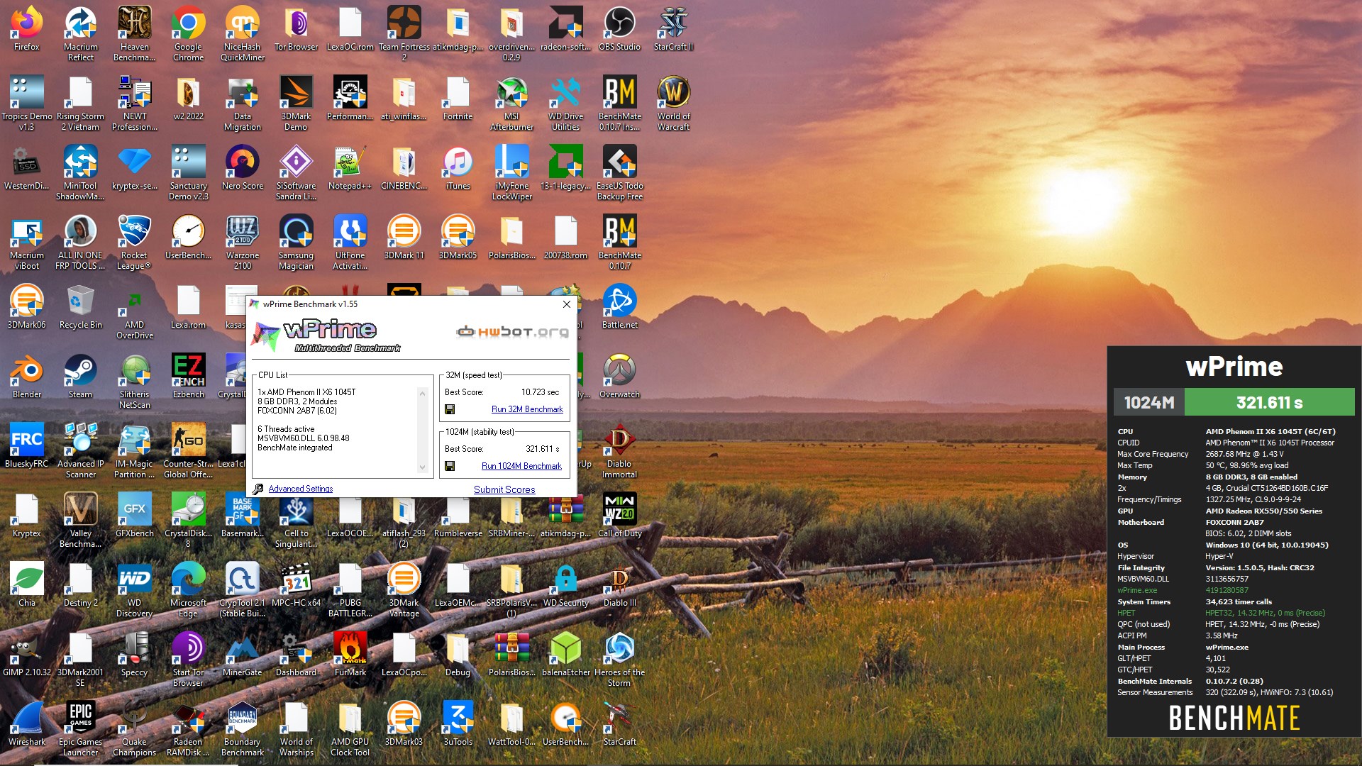Open GIMP 2.10.32 shortcut
Viewport: 1362px width, 766px height.
click(27, 654)
